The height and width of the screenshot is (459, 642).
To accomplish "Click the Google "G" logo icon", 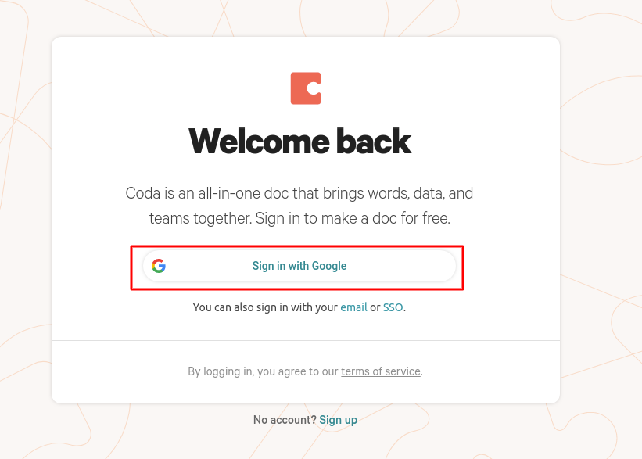I will coord(159,266).
